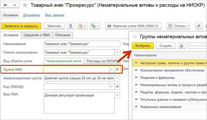
Task: Open the Группа НМА selection window icon
Action: click(x=117, y=69)
